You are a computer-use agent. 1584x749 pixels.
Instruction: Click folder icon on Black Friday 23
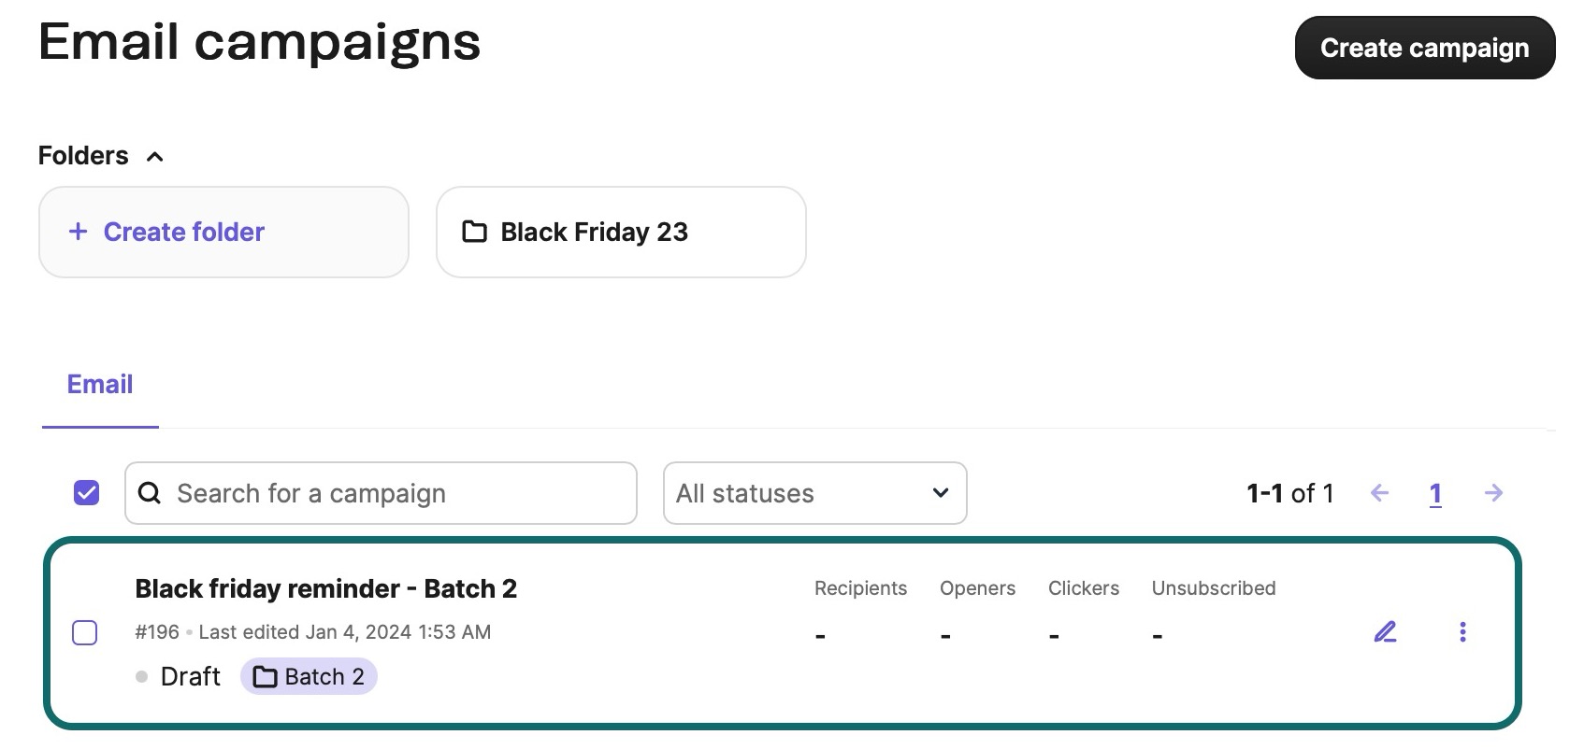point(475,232)
